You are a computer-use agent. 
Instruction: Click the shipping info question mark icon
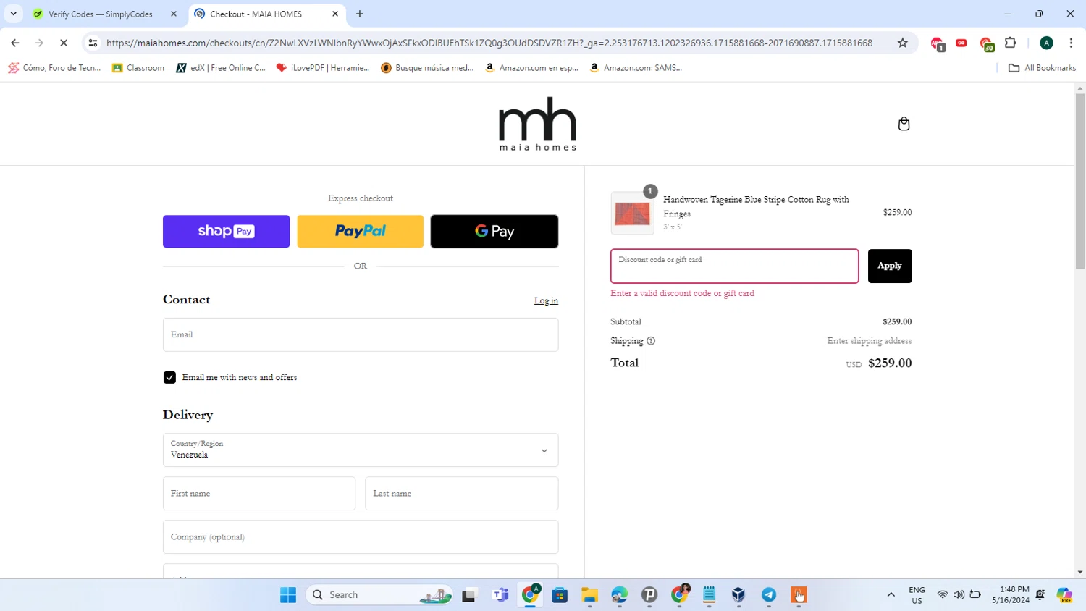coord(651,341)
